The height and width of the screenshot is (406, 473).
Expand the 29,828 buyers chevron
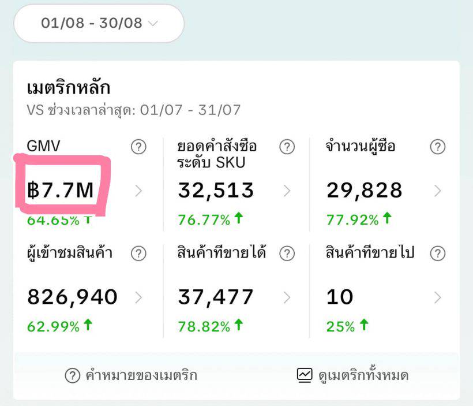coord(438,191)
